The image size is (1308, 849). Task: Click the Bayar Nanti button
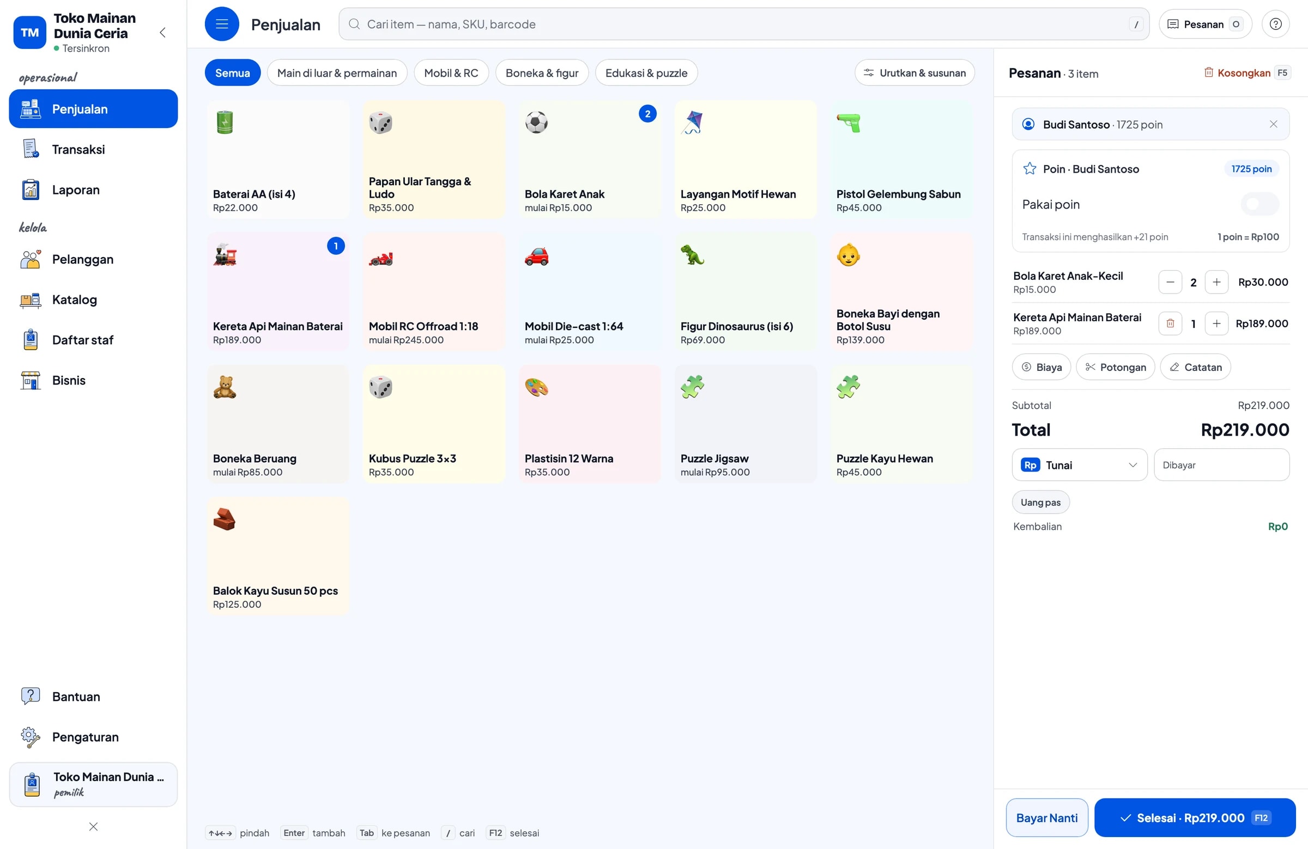click(x=1046, y=818)
